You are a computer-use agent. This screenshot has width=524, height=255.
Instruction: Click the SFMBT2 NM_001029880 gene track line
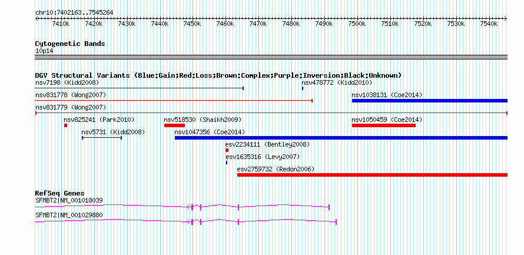pyautogui.click(x=186, y=221)
